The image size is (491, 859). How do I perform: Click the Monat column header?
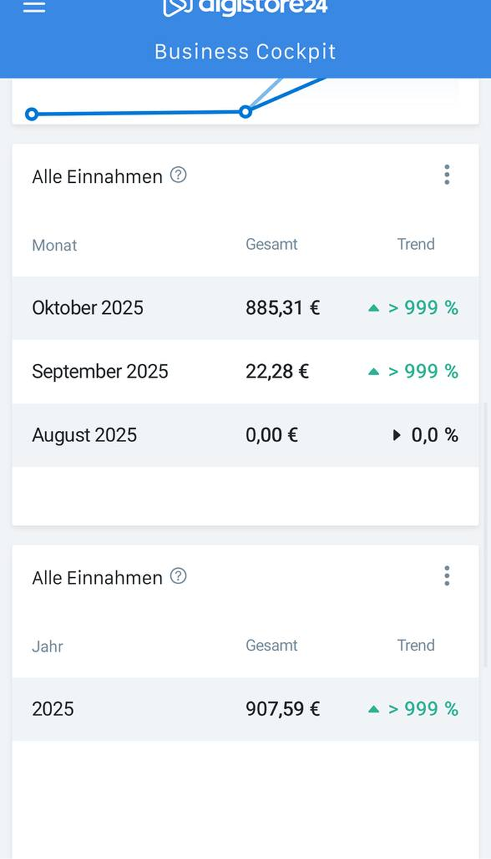pyautogui.click(x=55, y=245)
